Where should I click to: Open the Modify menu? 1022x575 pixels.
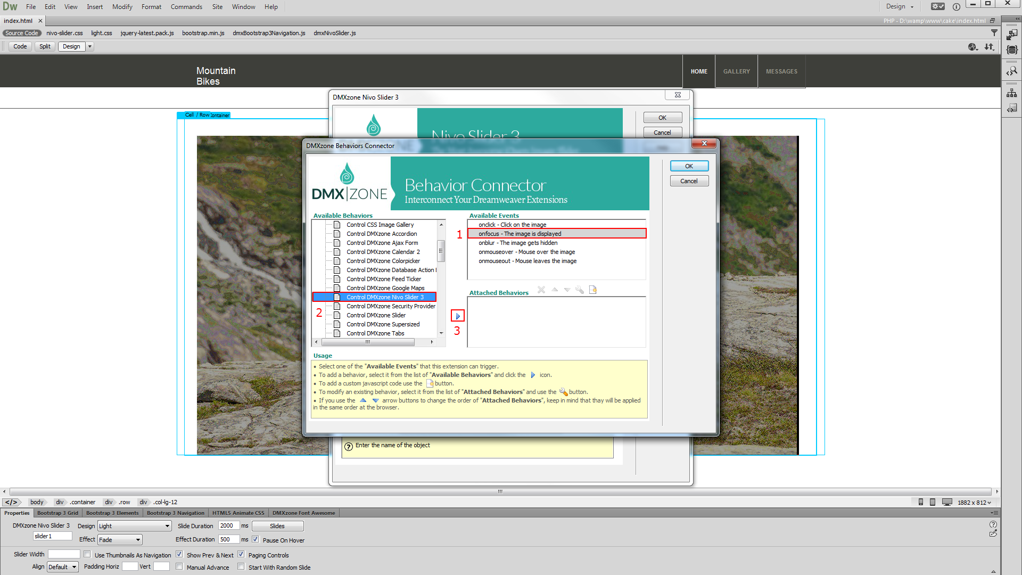click(x=122, y=6)
